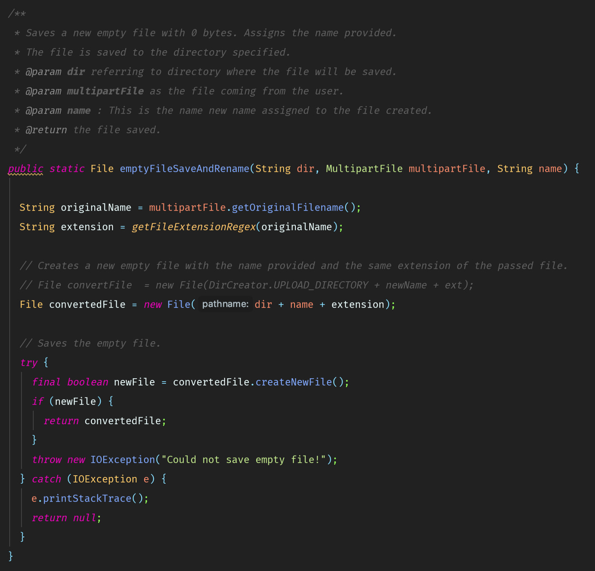Click the emptyFileSaveAndRename method name
This screenshot has height=571, width=595.
coord(184,169)
